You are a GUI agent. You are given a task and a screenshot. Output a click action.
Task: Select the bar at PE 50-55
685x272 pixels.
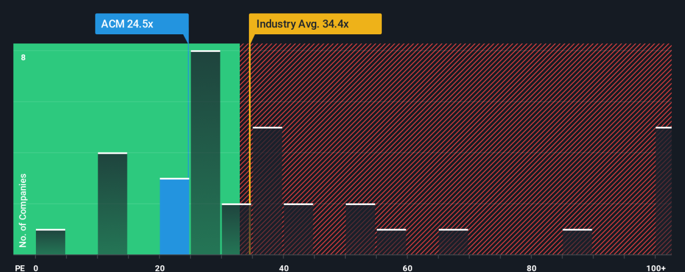(360, 229)
